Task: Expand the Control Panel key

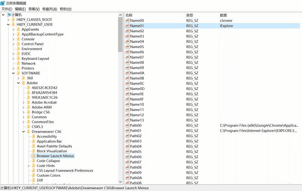Action: 13,44
